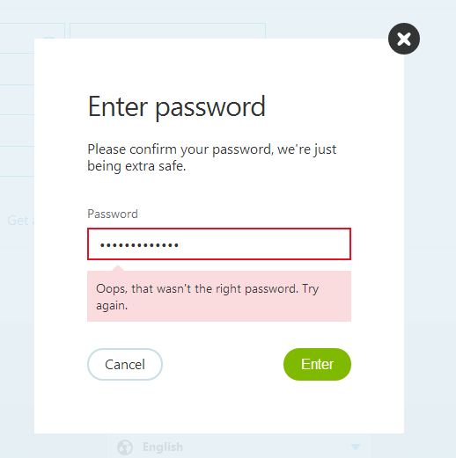Viewport: 456px width, 458px height.
Task: Click the 'English' language label
Action: coord(163,447)
